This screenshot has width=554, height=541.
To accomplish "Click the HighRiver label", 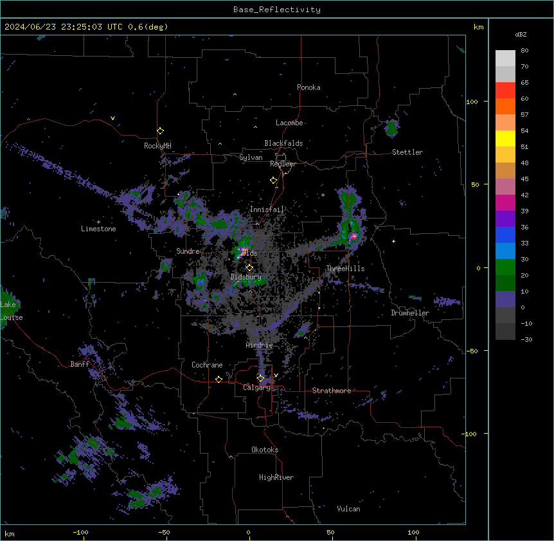I will 276,477.
